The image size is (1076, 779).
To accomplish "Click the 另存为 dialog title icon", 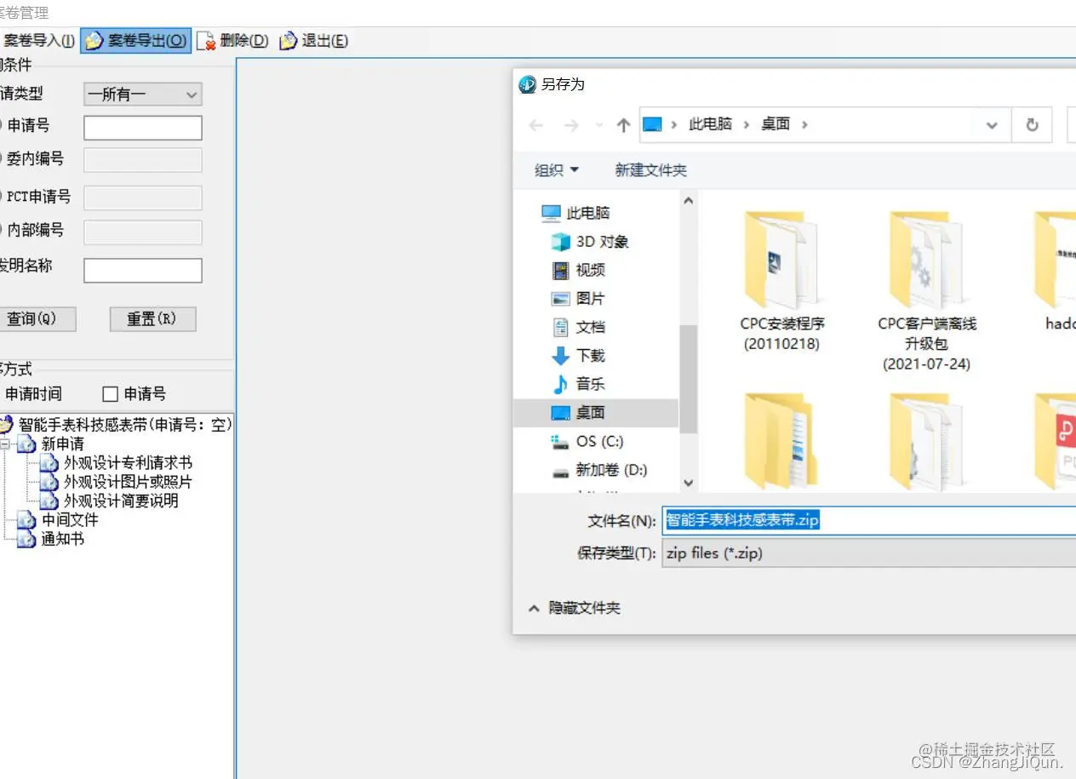I will 527,84.
